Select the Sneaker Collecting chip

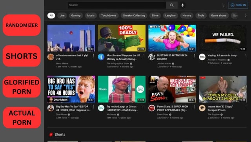[x=134, y=16]
